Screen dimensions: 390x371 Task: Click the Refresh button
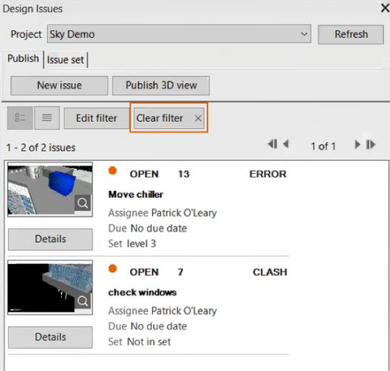(x=351, y=34)
